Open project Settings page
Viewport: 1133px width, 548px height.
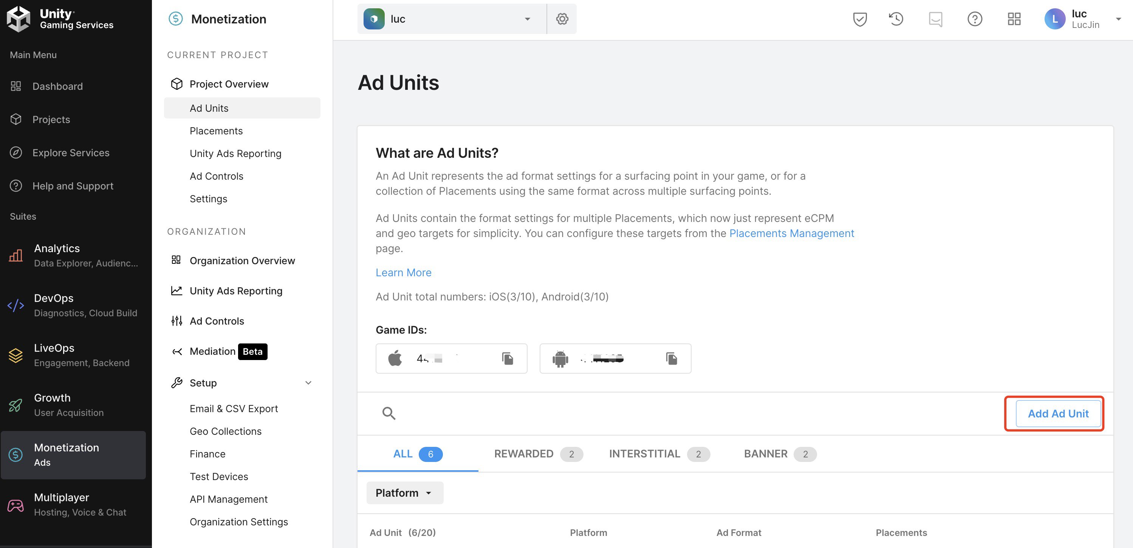pos(209,199)
